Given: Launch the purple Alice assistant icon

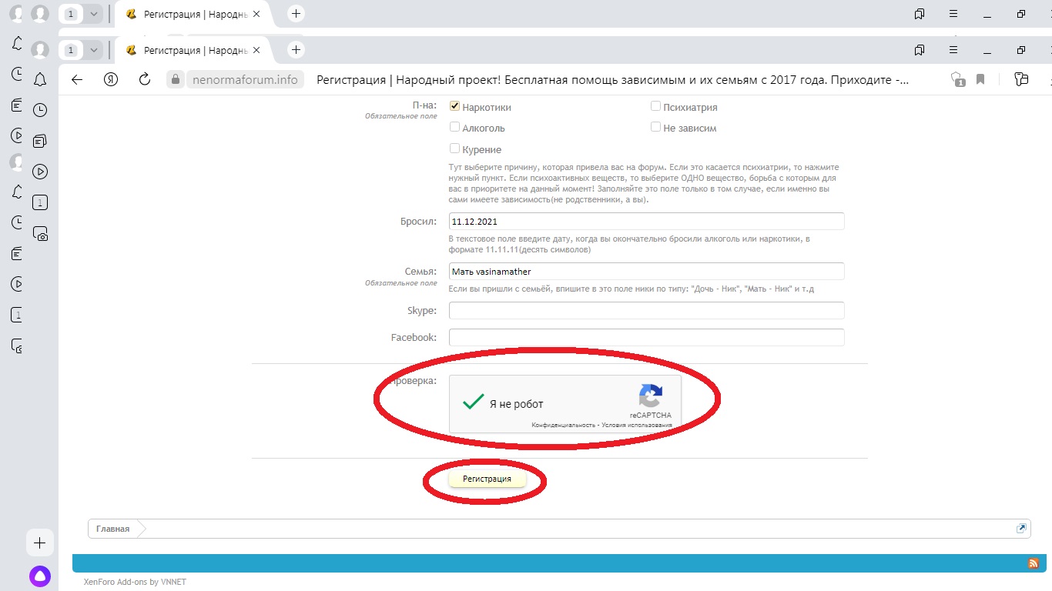Looking at the screenshot, I should tap(40, 576).
